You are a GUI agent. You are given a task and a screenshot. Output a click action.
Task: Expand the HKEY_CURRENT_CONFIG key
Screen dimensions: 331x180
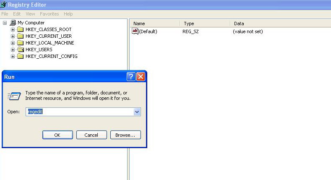click(x=13, y=56)
